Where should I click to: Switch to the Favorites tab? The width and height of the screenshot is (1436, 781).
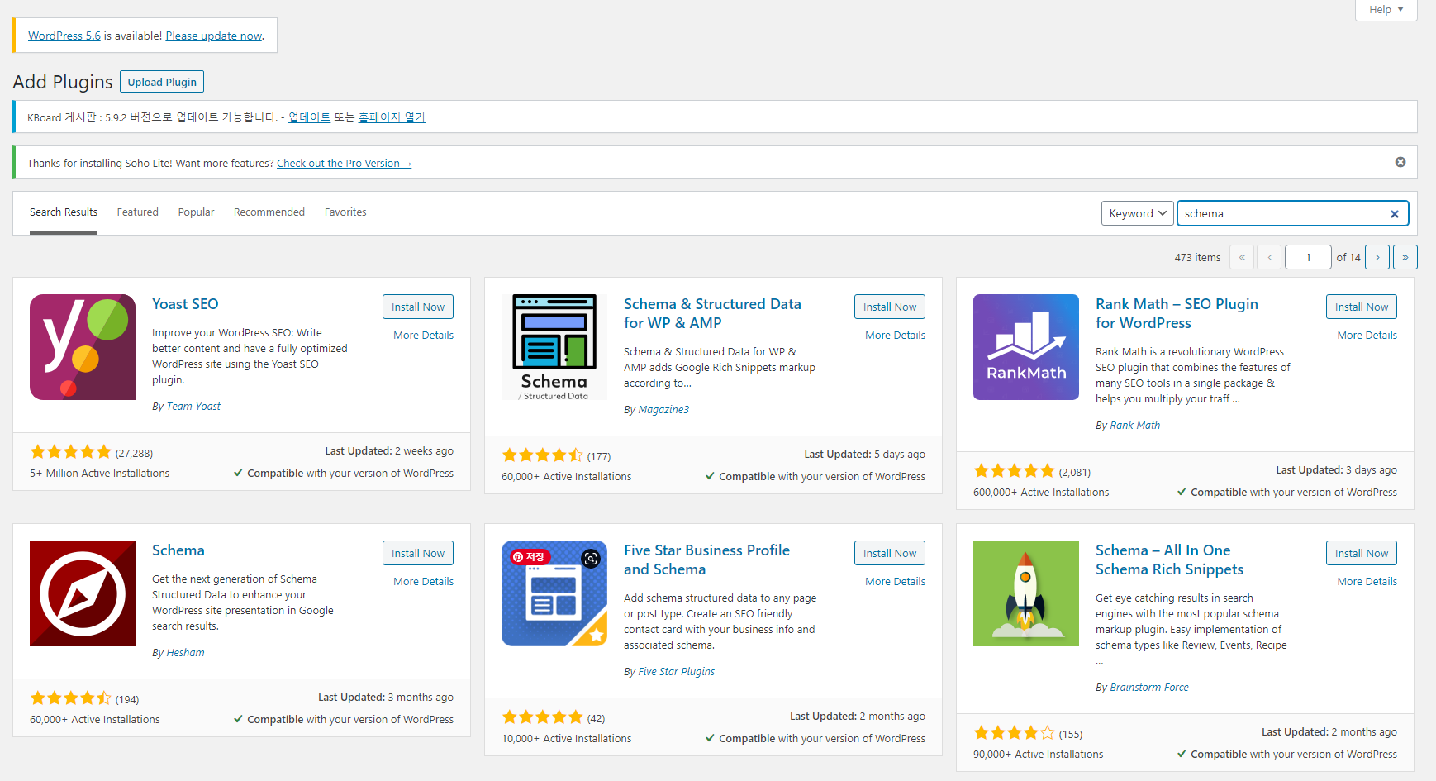(x=345, y=212)
